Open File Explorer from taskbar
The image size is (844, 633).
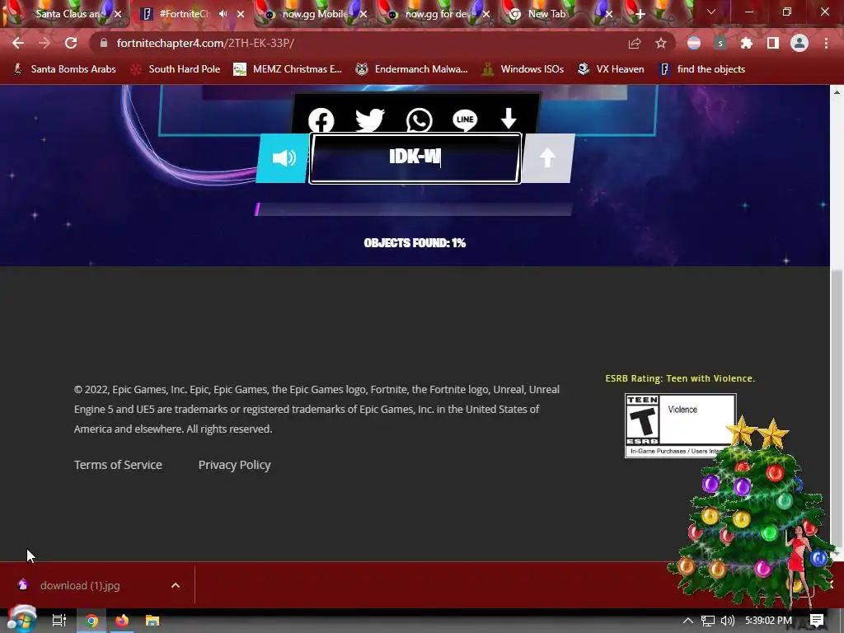click(x=152, y=621)
